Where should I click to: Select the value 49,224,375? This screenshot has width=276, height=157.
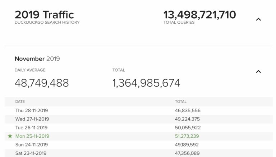click(x=187, y=119)
